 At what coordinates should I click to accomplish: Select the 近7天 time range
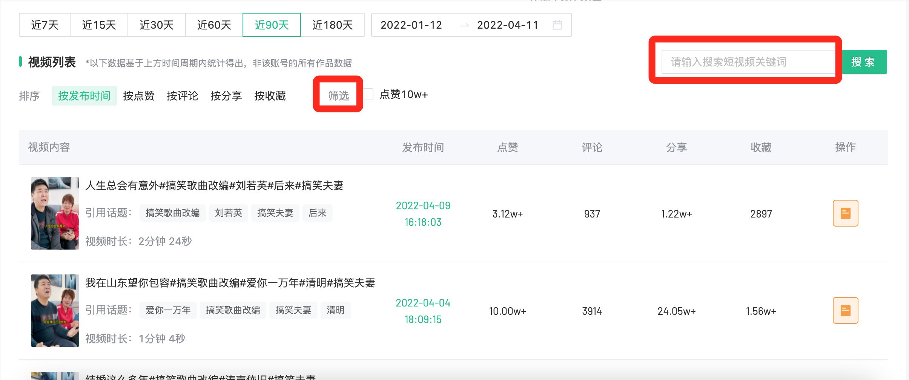pyautogui.click(x=45, y=25)
